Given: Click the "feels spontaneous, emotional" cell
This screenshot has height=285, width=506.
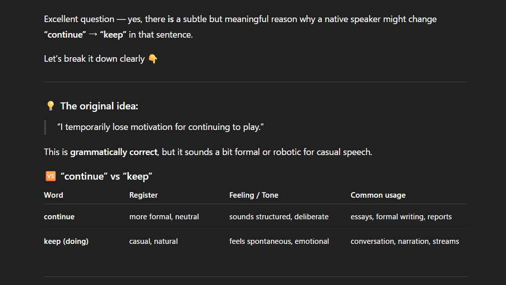Looking at the screenshot, I should (x=279, y=241).
